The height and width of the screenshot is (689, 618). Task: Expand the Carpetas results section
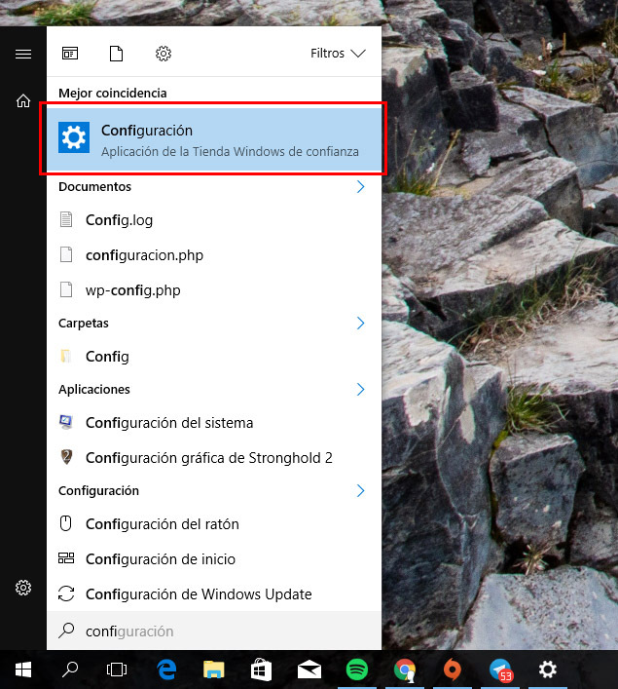pos(360,323)
